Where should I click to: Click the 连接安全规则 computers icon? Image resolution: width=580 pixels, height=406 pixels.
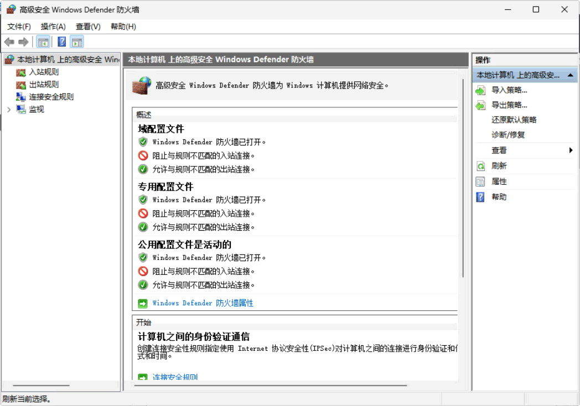coord(20,97)
